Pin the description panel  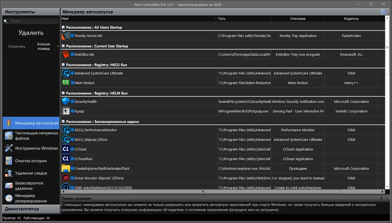point(381,198)
